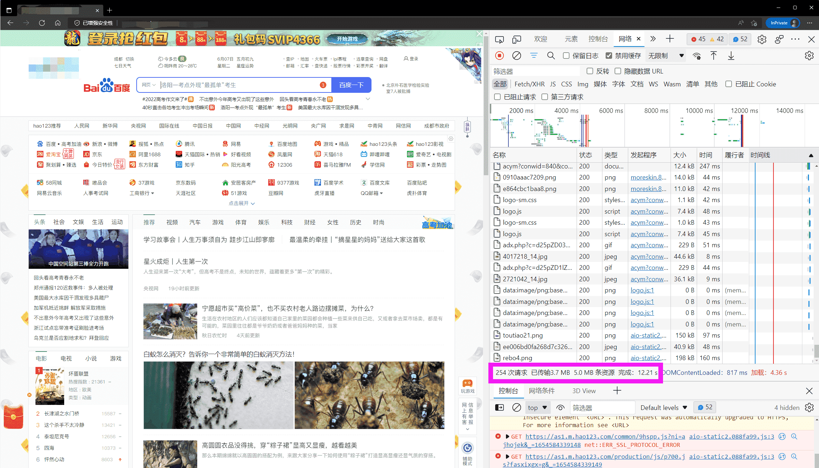
Task: Stop recording the network log
Action: point(499,55)
